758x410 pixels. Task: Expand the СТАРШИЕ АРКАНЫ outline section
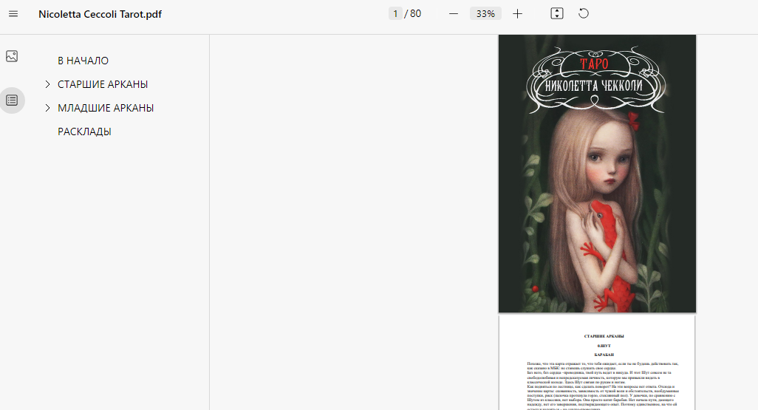click(x=47, y=84)
